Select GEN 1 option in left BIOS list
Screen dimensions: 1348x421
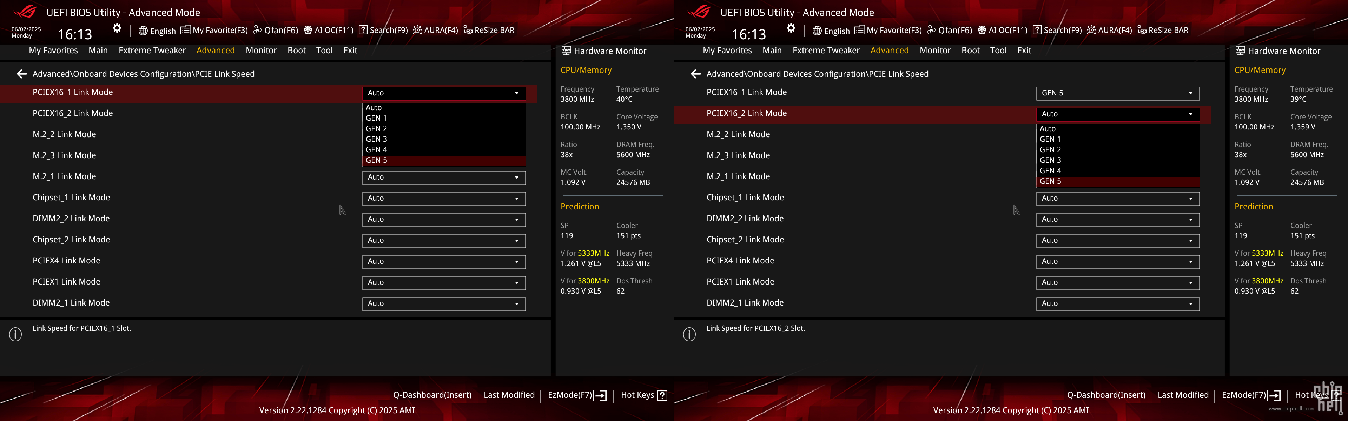click(x=444, y=118)
